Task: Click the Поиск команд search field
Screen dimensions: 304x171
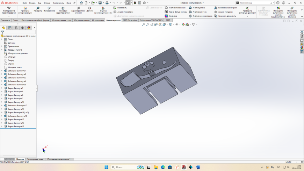Action: [x=255, y=3]
